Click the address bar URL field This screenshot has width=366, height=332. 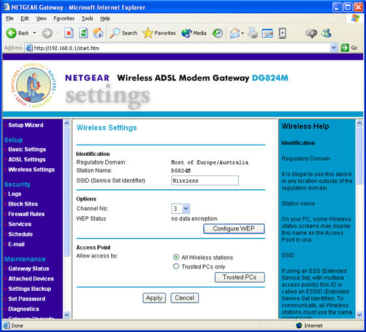pyautogui.click(x=182, y=48)
